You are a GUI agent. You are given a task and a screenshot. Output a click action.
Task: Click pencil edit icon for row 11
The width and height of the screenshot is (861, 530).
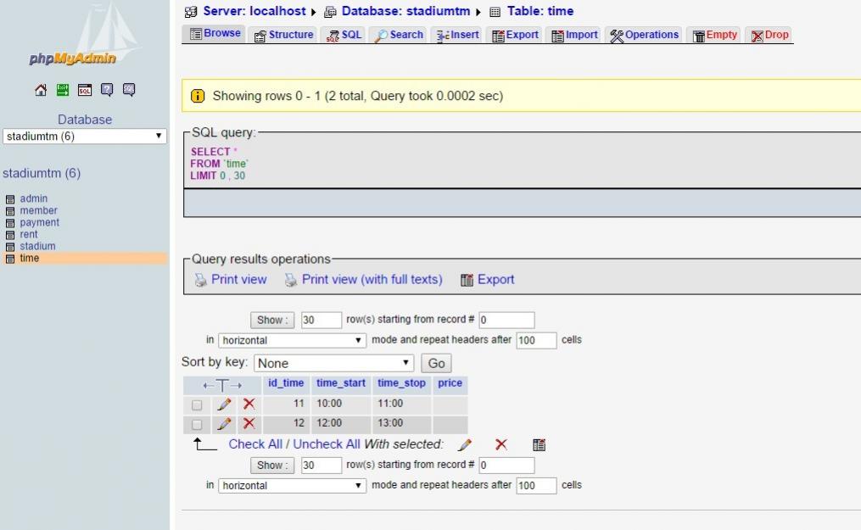click(225, 404)
